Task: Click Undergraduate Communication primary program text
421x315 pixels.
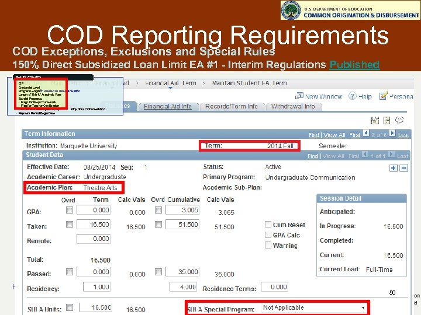Action: click(310, 177)
